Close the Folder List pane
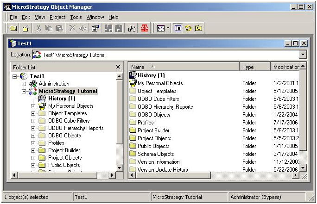 (118, 67)
